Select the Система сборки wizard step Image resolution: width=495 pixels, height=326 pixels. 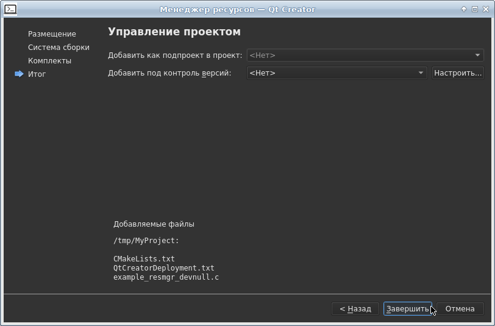tap(59, 48)
